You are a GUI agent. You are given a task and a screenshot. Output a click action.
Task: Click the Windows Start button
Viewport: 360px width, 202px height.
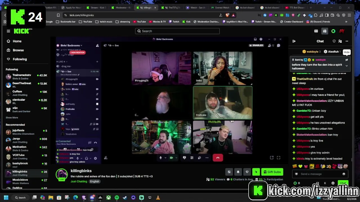pyautogui.click(x=6, y=198)
